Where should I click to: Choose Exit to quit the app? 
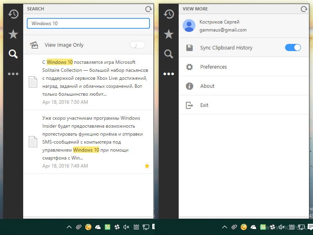click(244, 105)
